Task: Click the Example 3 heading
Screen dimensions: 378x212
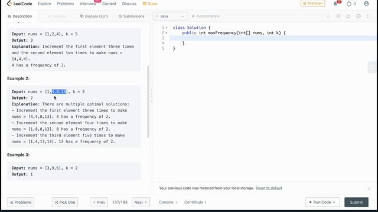Action: (x=18, y=155)
